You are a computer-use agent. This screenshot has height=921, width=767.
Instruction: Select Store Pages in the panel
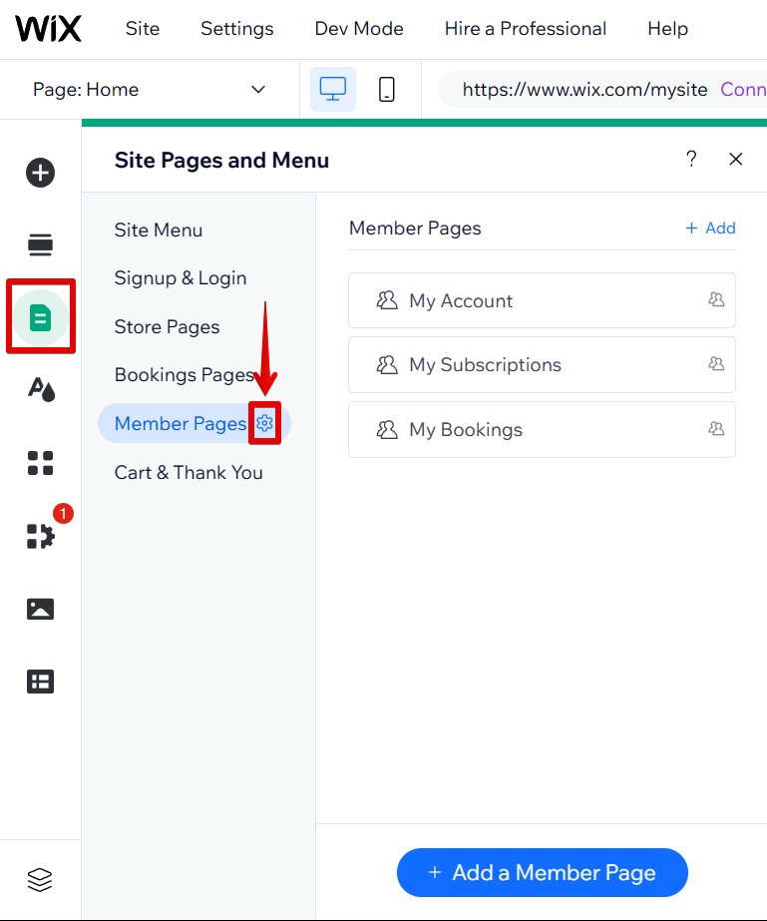point(167,327)
